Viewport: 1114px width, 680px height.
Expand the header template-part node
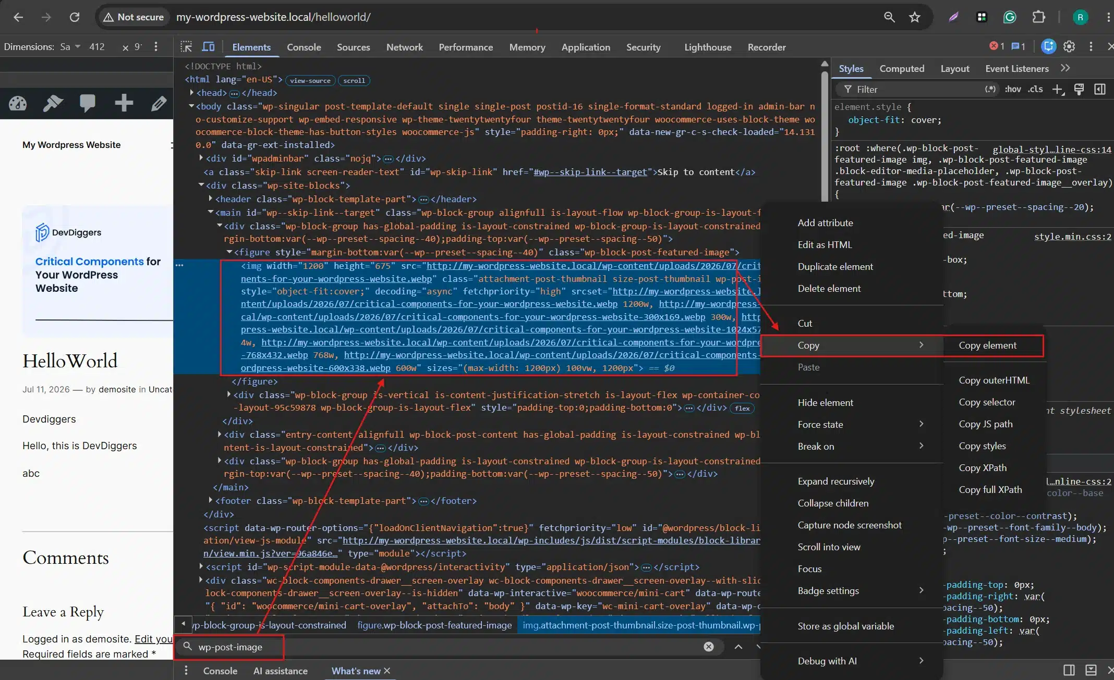tap(210, 199)
